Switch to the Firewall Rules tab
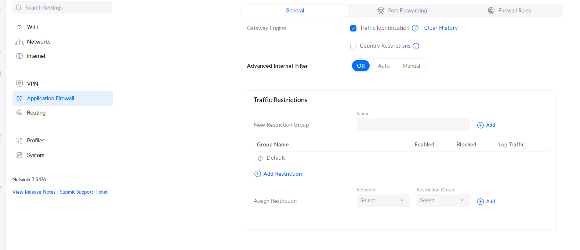Image resolution: width=580 pixels, height=250 pixels. click(510, 11)
